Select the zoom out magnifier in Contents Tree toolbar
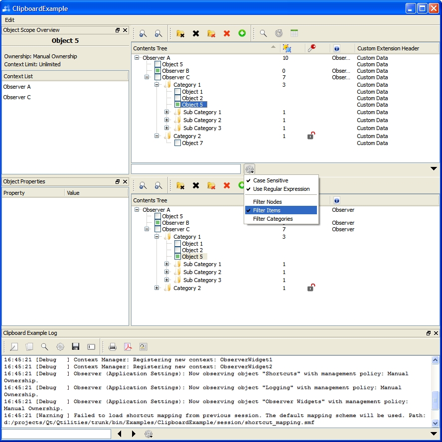Viewport: 442px width, 442px height. (x=143, y=33)
